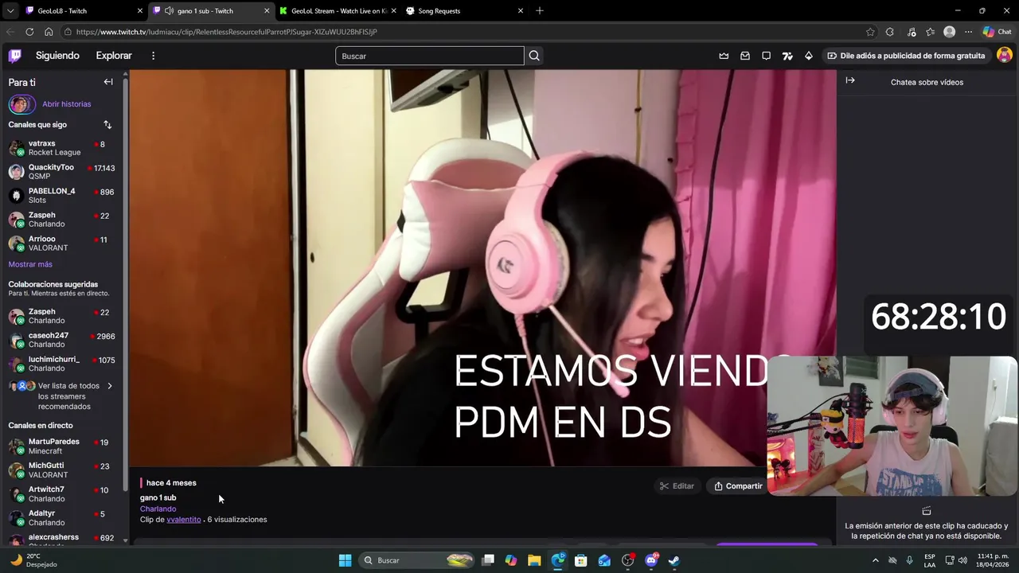Switch to the Song Requests tab
The width and height of the screenshot is (1019, 573).
pyautogui.click(x=464, y=11)
